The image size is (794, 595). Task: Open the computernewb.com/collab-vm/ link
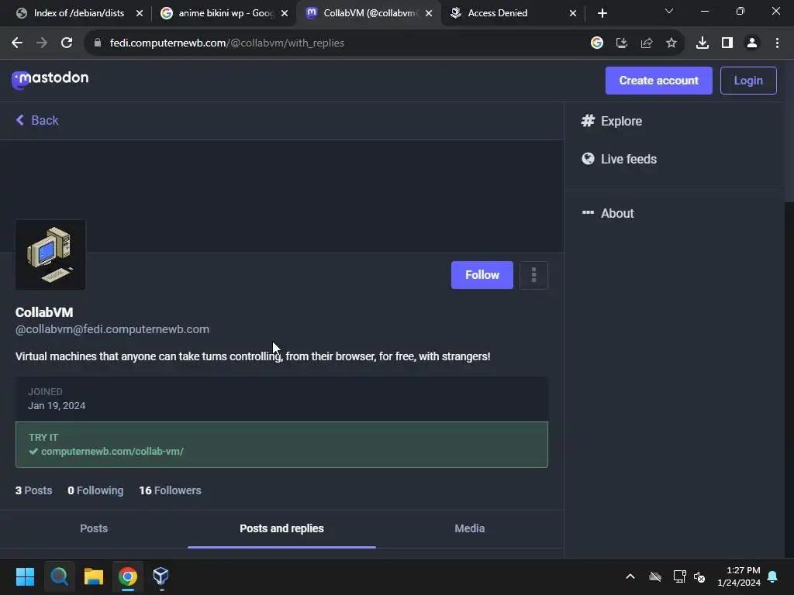click(x=112, y=452)
